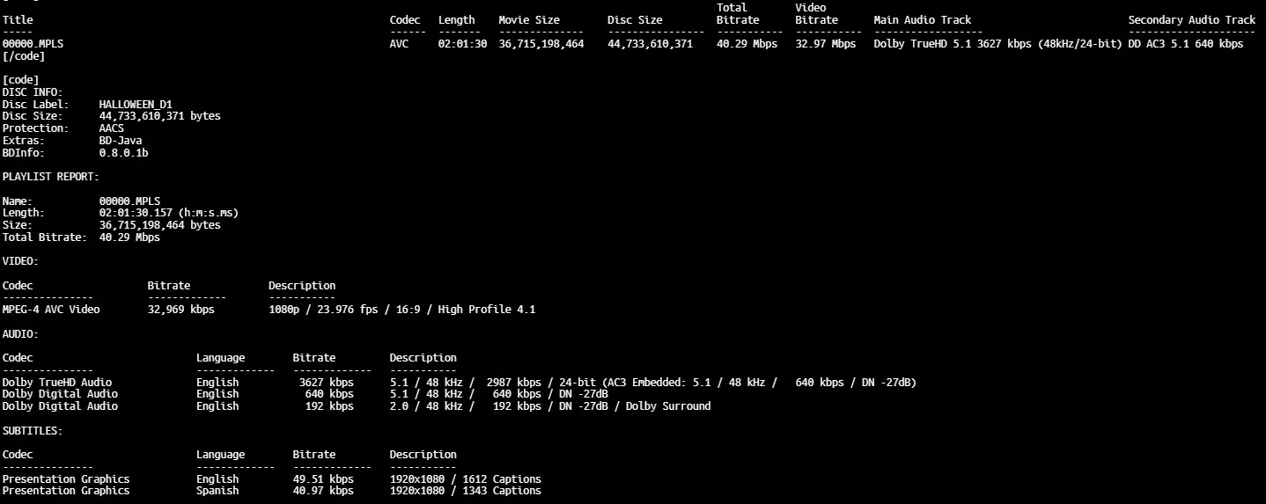Select the BD-Java extras text
Viewport: 1266px width, 504px height.
(x=121, y=141)
